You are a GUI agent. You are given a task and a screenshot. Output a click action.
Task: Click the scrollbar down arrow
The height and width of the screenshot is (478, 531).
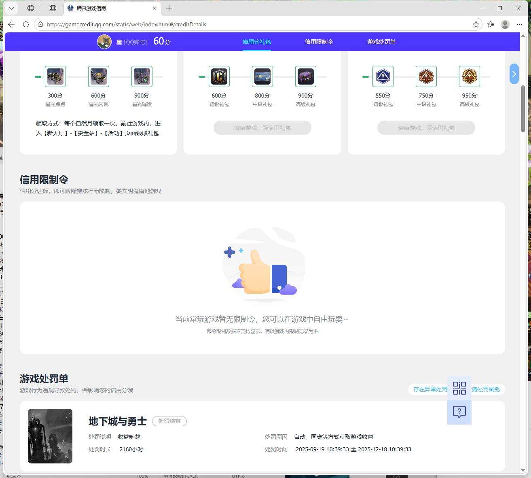click(523, 470)
